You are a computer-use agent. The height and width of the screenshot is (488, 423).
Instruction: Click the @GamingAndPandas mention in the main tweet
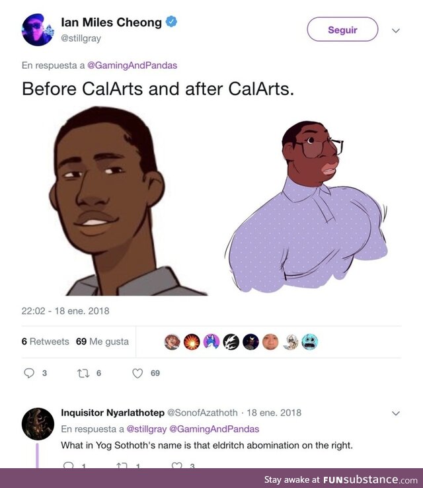(132, 65)
